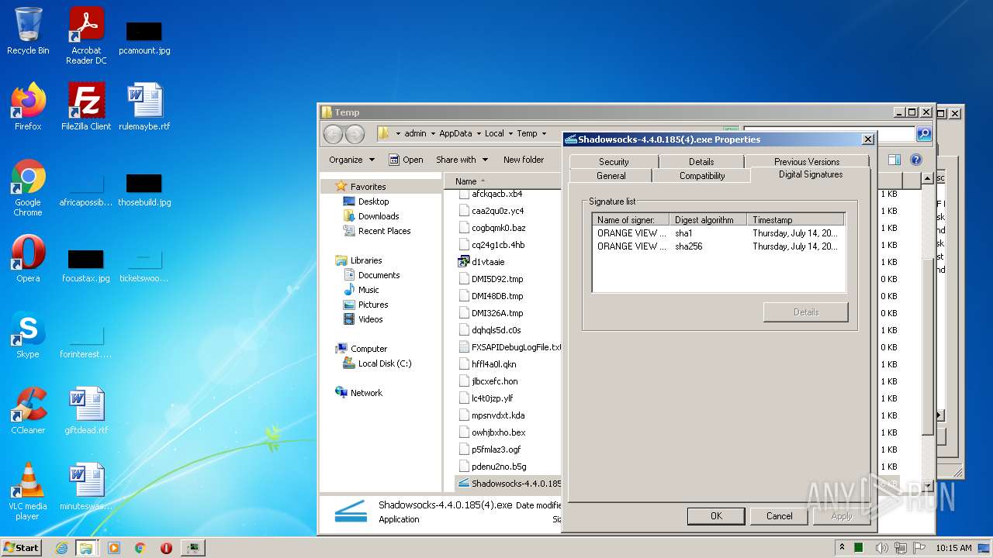Image resolution: width=993 pixels, height=558 pixels.
Task: Expand the AppData breadcrumb arrow
Action: point(479,133)
